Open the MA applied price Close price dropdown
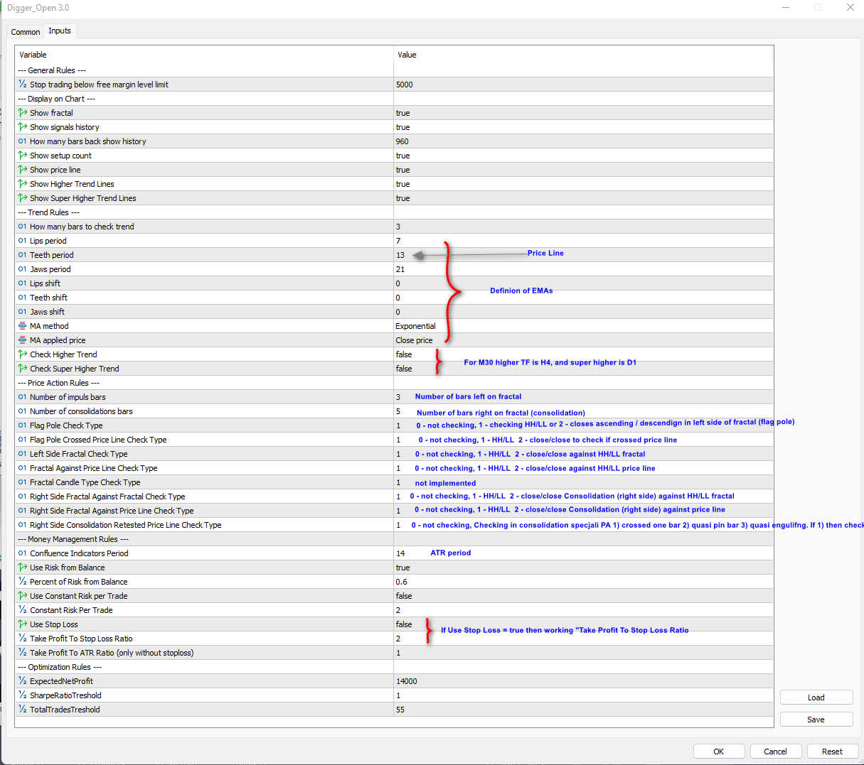The image size is (864, 765). click(583, 340)
